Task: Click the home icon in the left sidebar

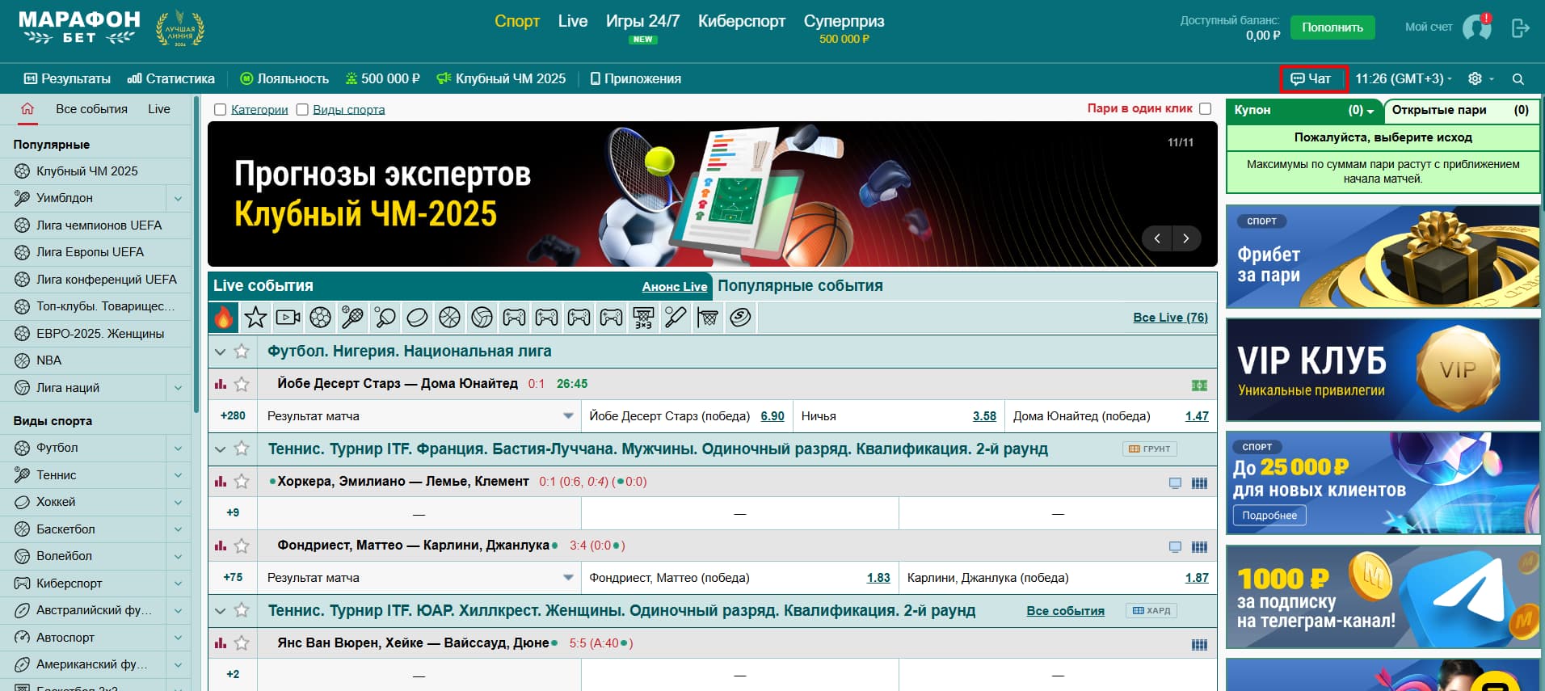Action: (27, 109)
